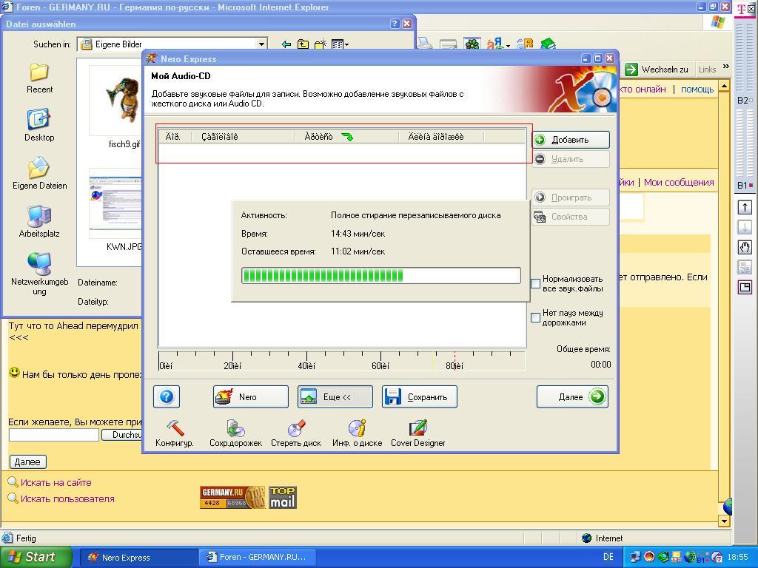Image resolution: width=758 pixels, height=568 pixels.
Task: Click Искать на сайте link
Action: click(56, 482)
